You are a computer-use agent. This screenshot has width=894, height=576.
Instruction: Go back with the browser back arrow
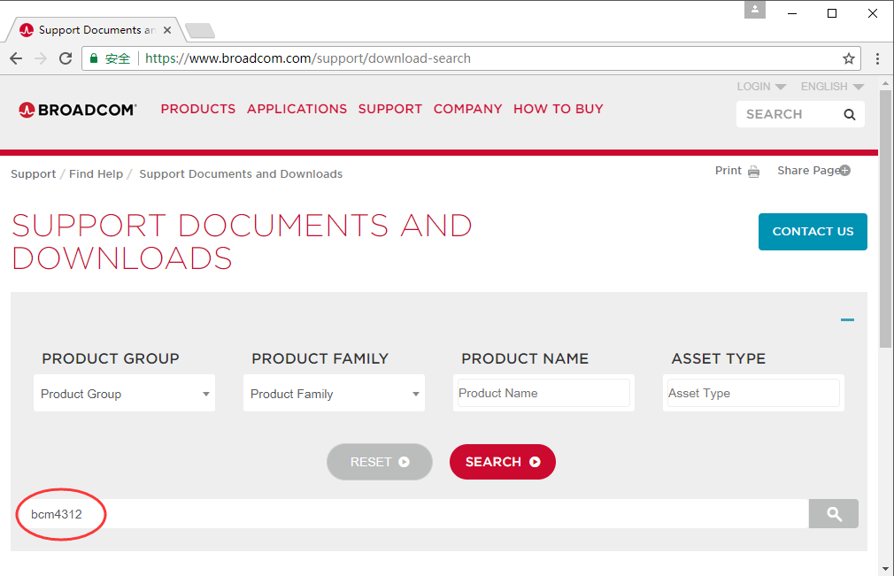(x=16, y=58)
